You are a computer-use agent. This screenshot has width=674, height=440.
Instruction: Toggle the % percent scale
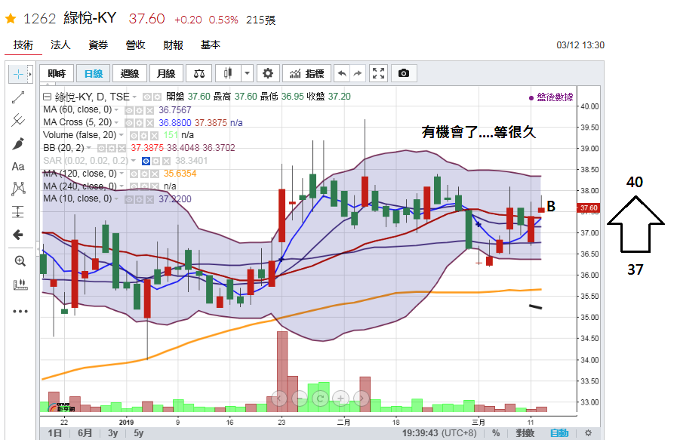[x=496, y=433]
